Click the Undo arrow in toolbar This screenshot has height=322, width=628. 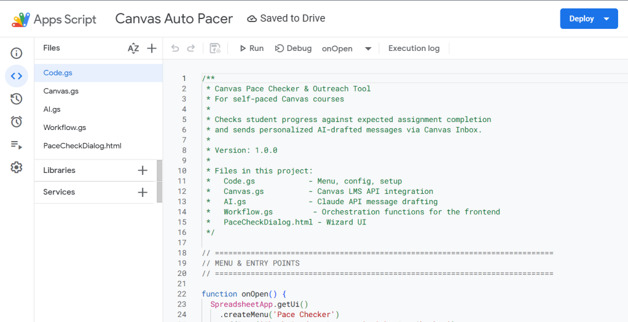tap(175, 48)
